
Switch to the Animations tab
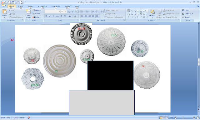42,6
